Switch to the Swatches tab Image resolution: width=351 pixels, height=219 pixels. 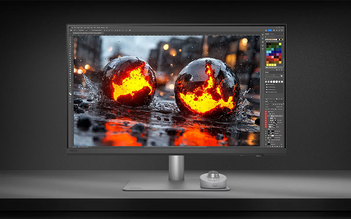pos(267,34)
